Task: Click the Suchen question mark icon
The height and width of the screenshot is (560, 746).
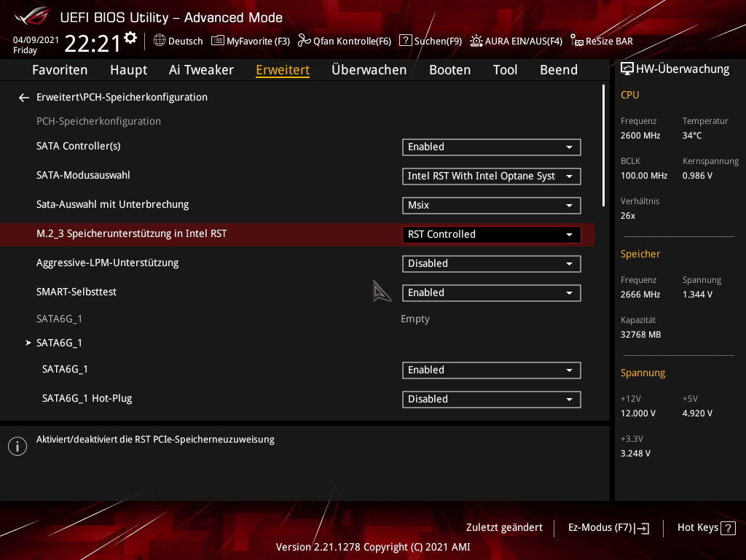Action: pos(405,41)
